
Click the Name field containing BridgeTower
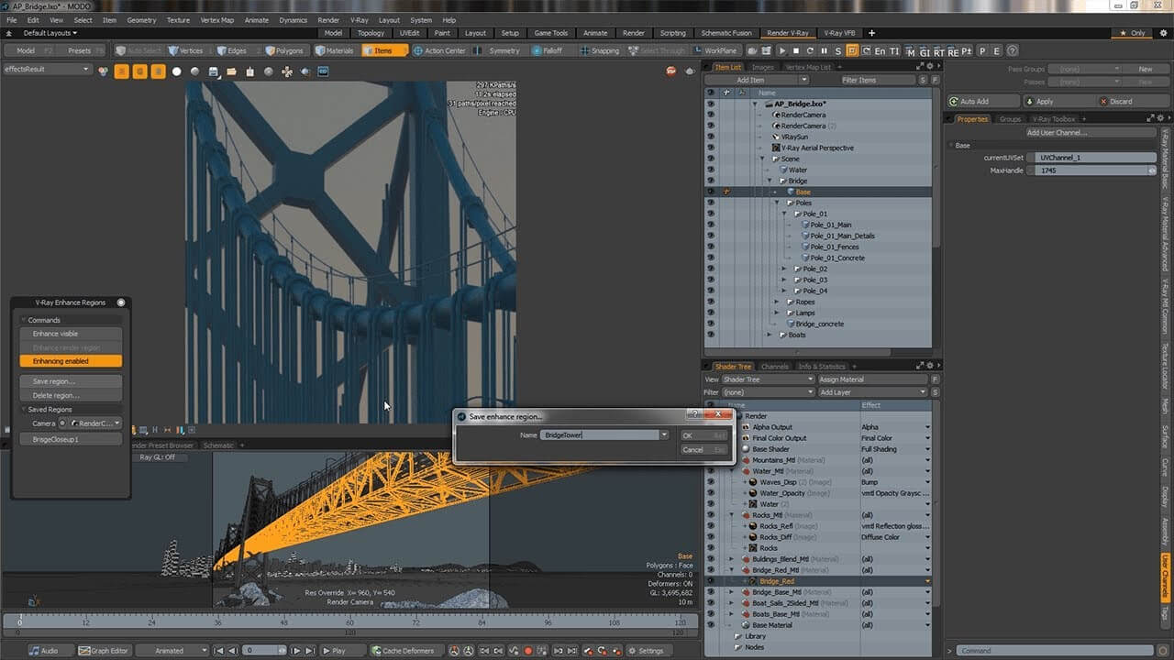tap(600, 435)
